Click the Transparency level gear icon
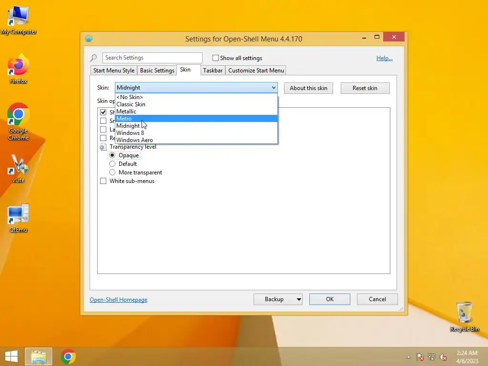 [103, 147]
